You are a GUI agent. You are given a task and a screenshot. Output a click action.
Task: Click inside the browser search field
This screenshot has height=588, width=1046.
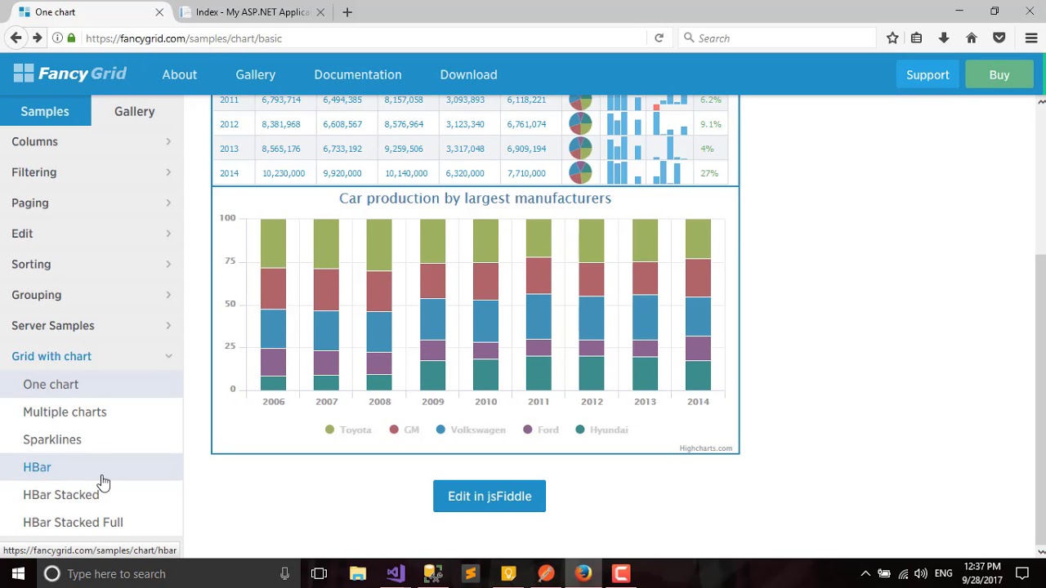776,38
